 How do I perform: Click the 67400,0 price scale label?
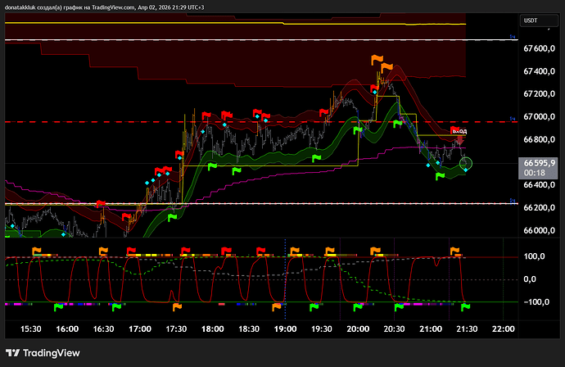(x=539, y=71)
